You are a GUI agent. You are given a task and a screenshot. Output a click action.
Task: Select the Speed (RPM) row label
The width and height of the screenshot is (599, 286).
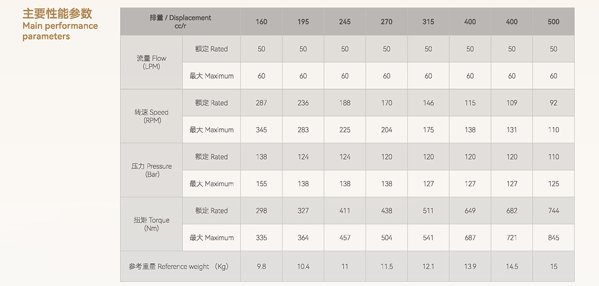152,116
